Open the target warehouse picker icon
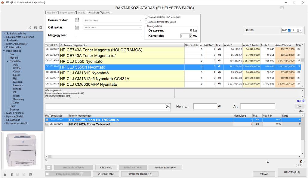The width and height of the screenshot is (308, 178). click(77, 27)
